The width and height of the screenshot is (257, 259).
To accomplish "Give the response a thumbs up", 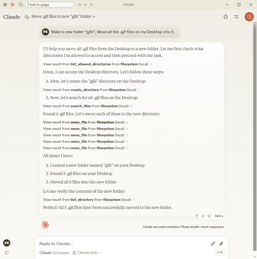I will click(203, 216).
